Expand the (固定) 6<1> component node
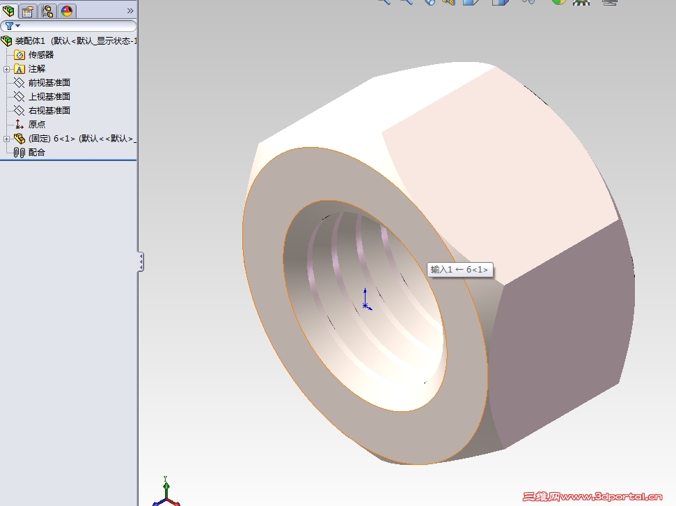Screen dimensions: 676x506 6,139
